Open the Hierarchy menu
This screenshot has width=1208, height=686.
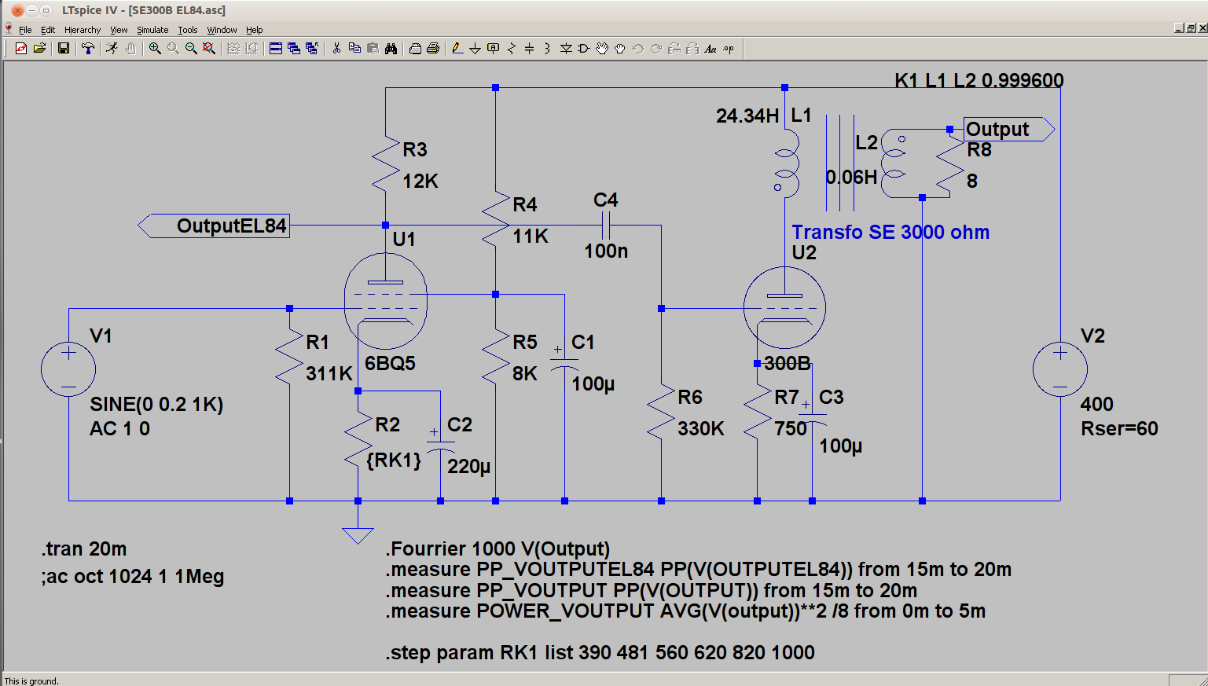(83, 30)
